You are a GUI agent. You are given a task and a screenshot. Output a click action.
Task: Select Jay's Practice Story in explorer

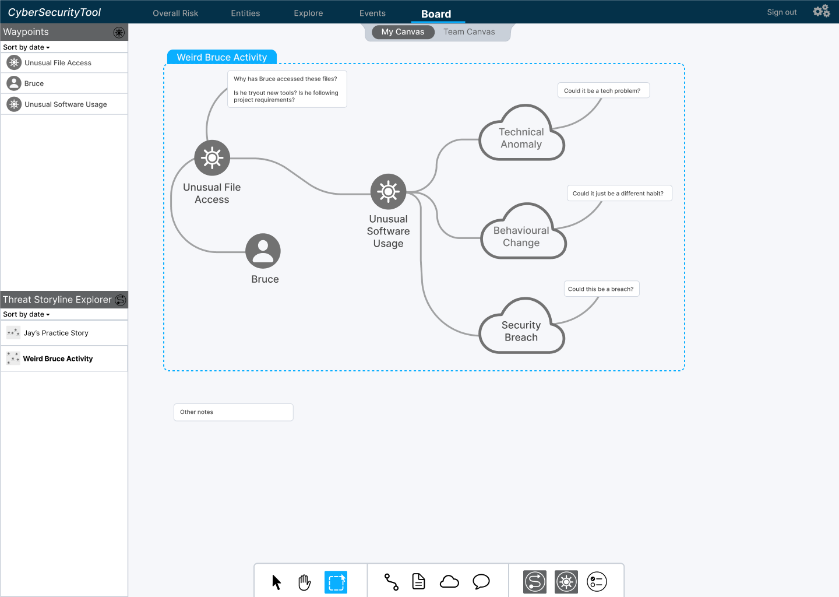56,333
